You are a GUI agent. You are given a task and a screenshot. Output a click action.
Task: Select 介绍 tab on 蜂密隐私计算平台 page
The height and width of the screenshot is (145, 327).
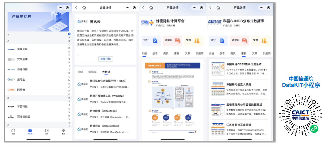pos(144,53)
